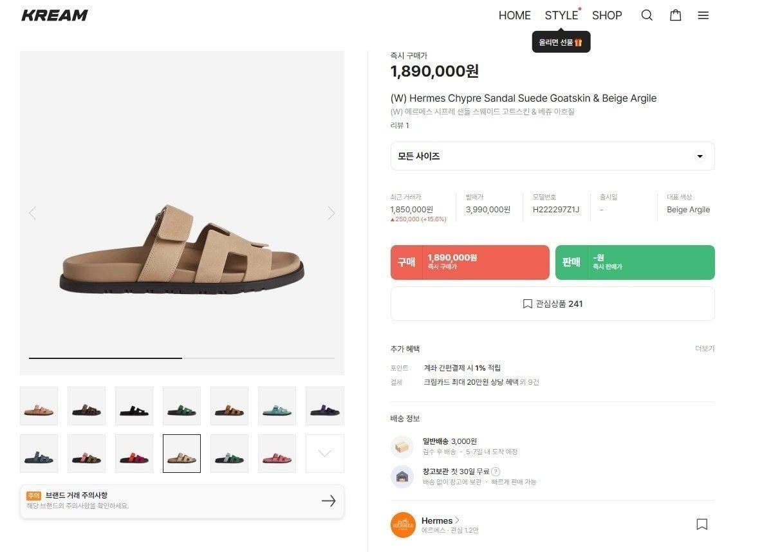Open the shopping bag icon
The image size is (762, 552).
pyautogui.click(x=675, y=15)
